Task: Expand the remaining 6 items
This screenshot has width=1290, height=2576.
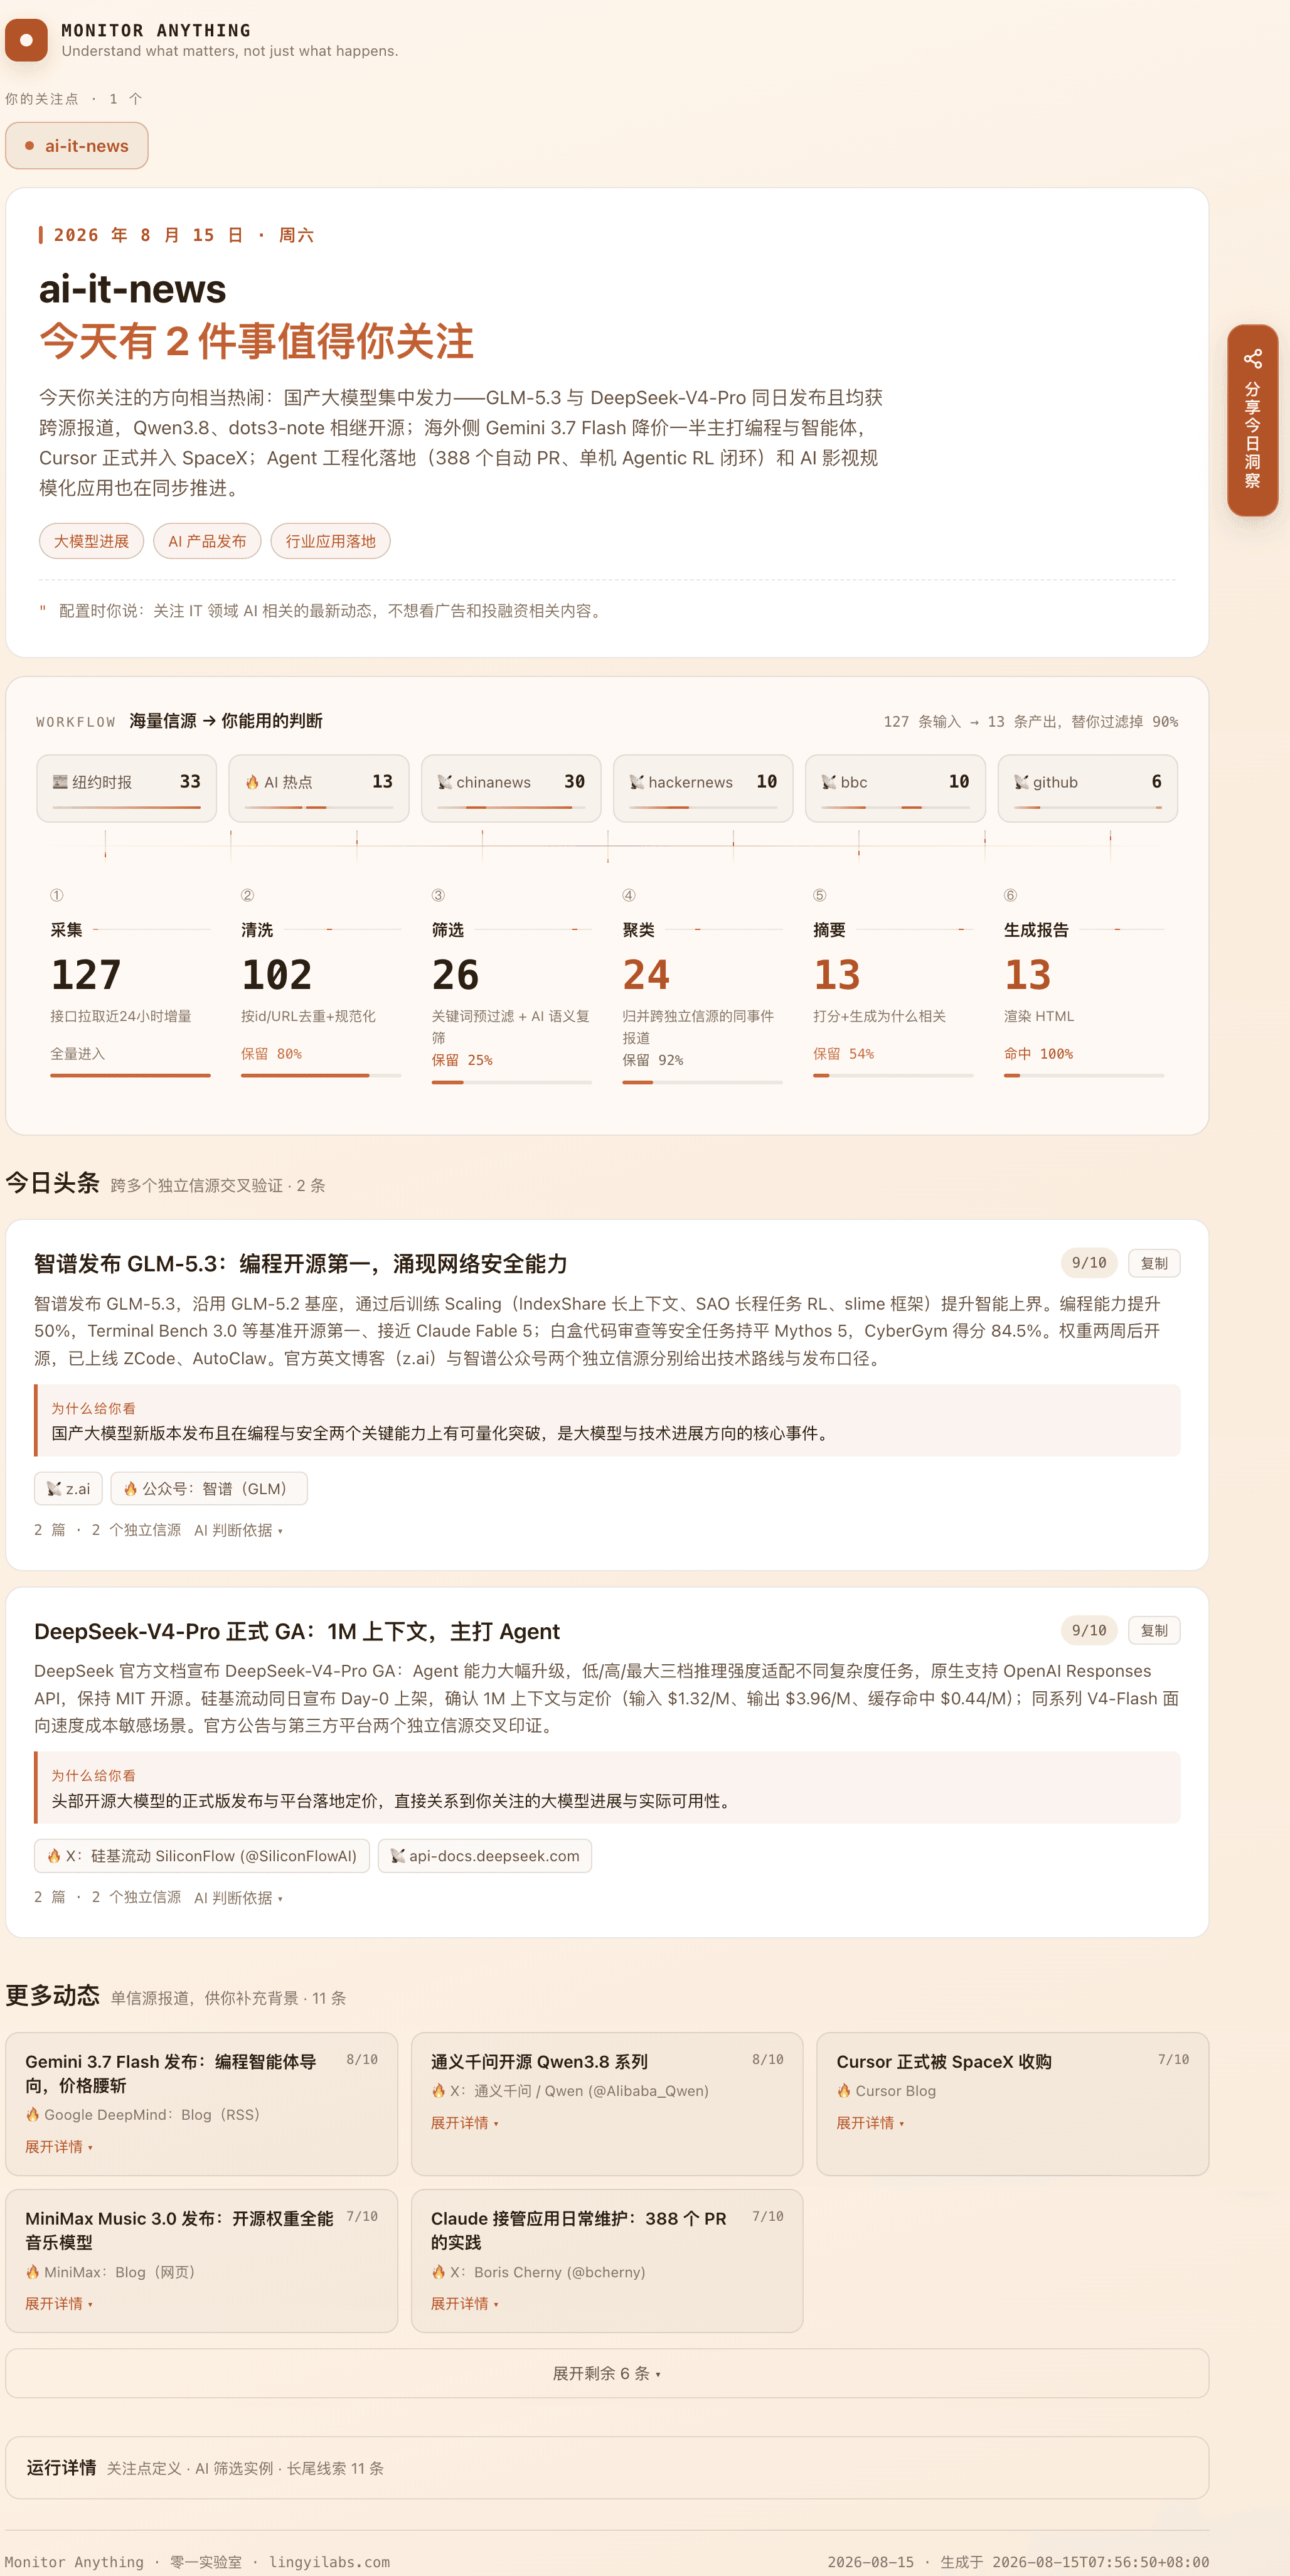Action: pyautogui.click(x=607, y=2373)
